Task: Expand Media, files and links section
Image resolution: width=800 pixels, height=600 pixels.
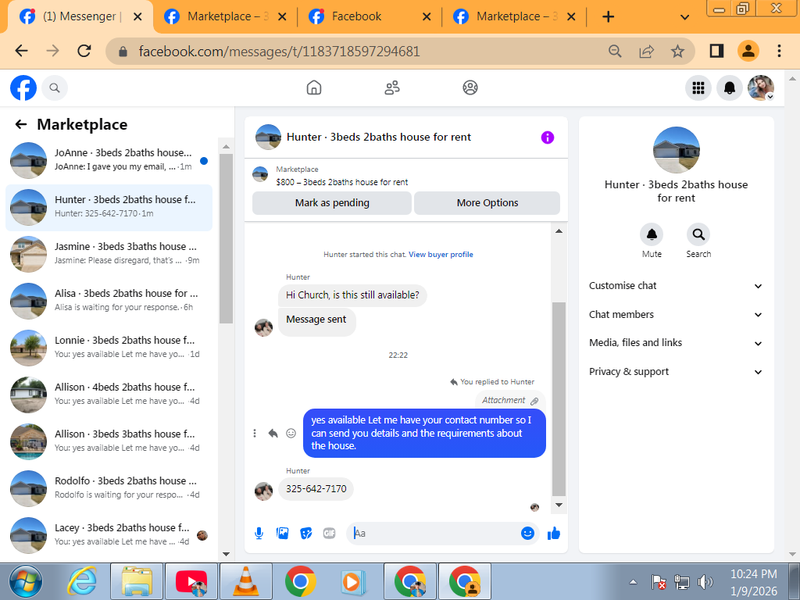Action: click(x=676, y=343)
